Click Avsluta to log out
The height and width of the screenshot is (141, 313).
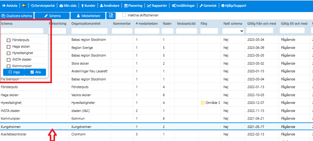coord(10,6)
